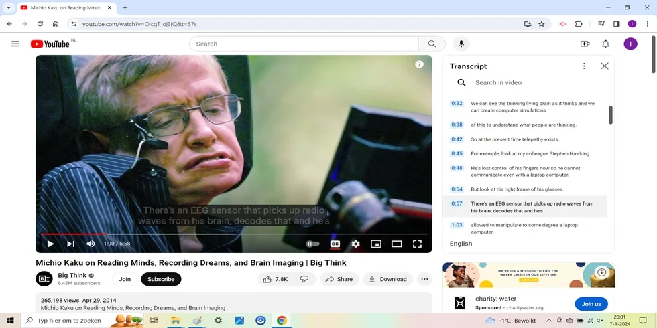Enable miniplayer mode
The width and height of the screenshot is (657, 328).
coord(376,244)
